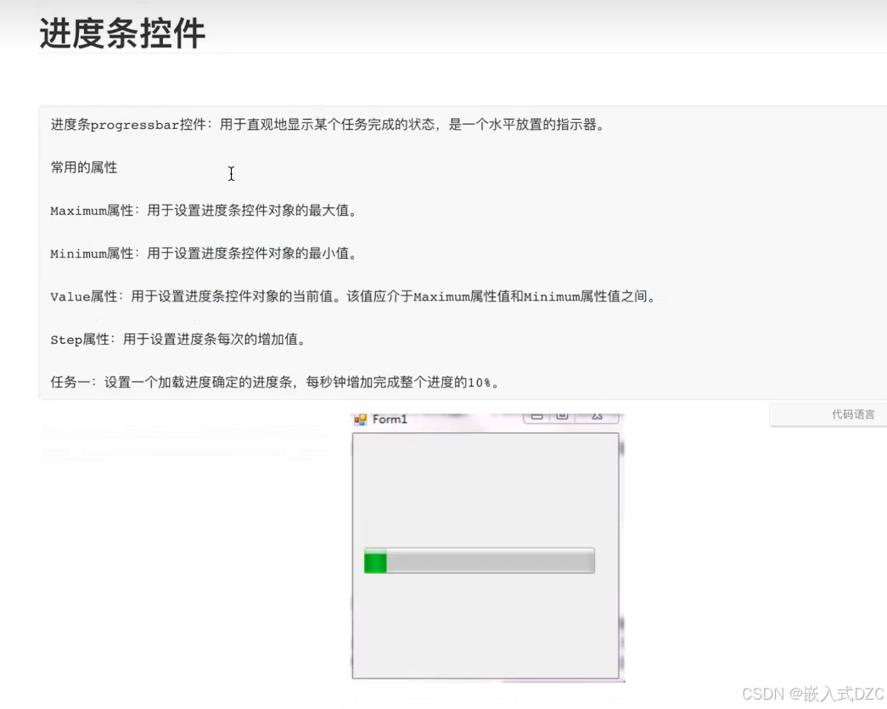
Task: Click the 进度条控件 page heading
Action: click(x=122, y=33)
